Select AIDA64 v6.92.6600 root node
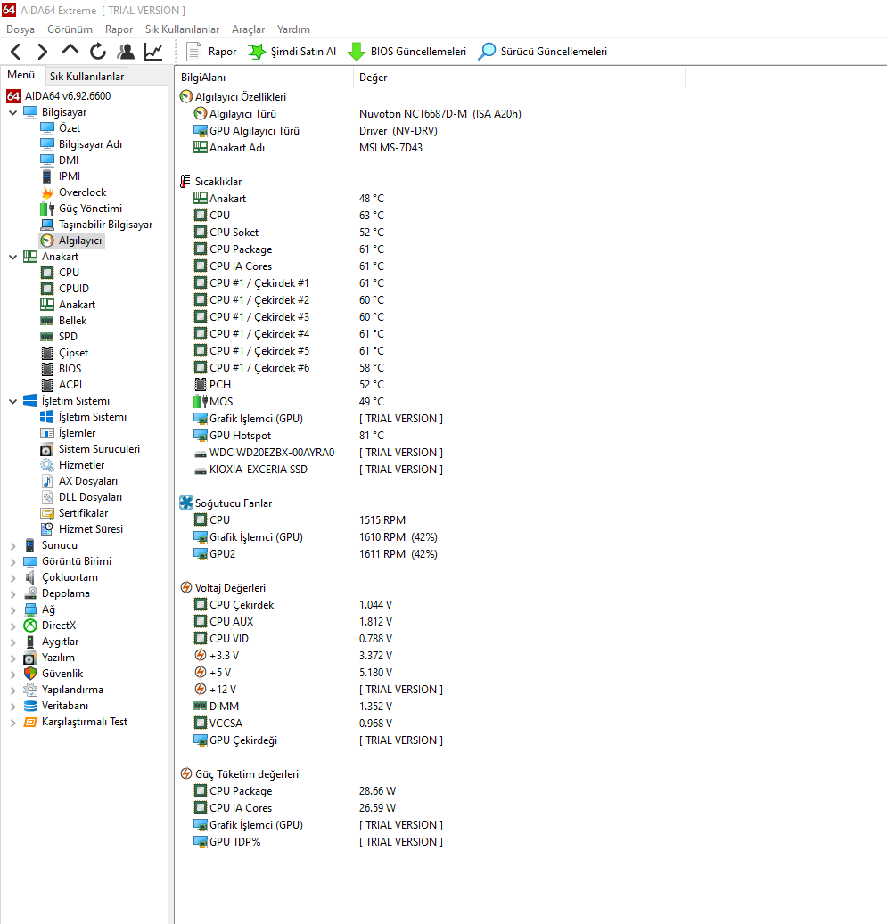The width and height of the screenshot is (887, 924). 58,96
